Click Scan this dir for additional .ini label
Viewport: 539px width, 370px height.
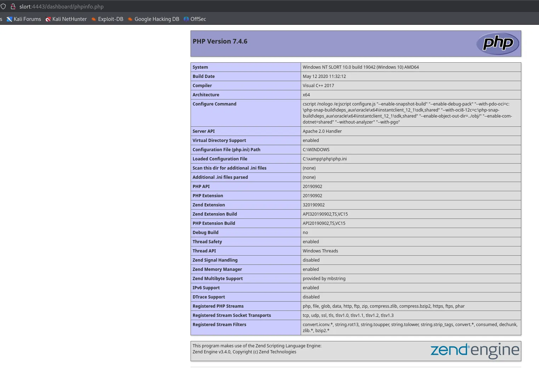[229, 168]
